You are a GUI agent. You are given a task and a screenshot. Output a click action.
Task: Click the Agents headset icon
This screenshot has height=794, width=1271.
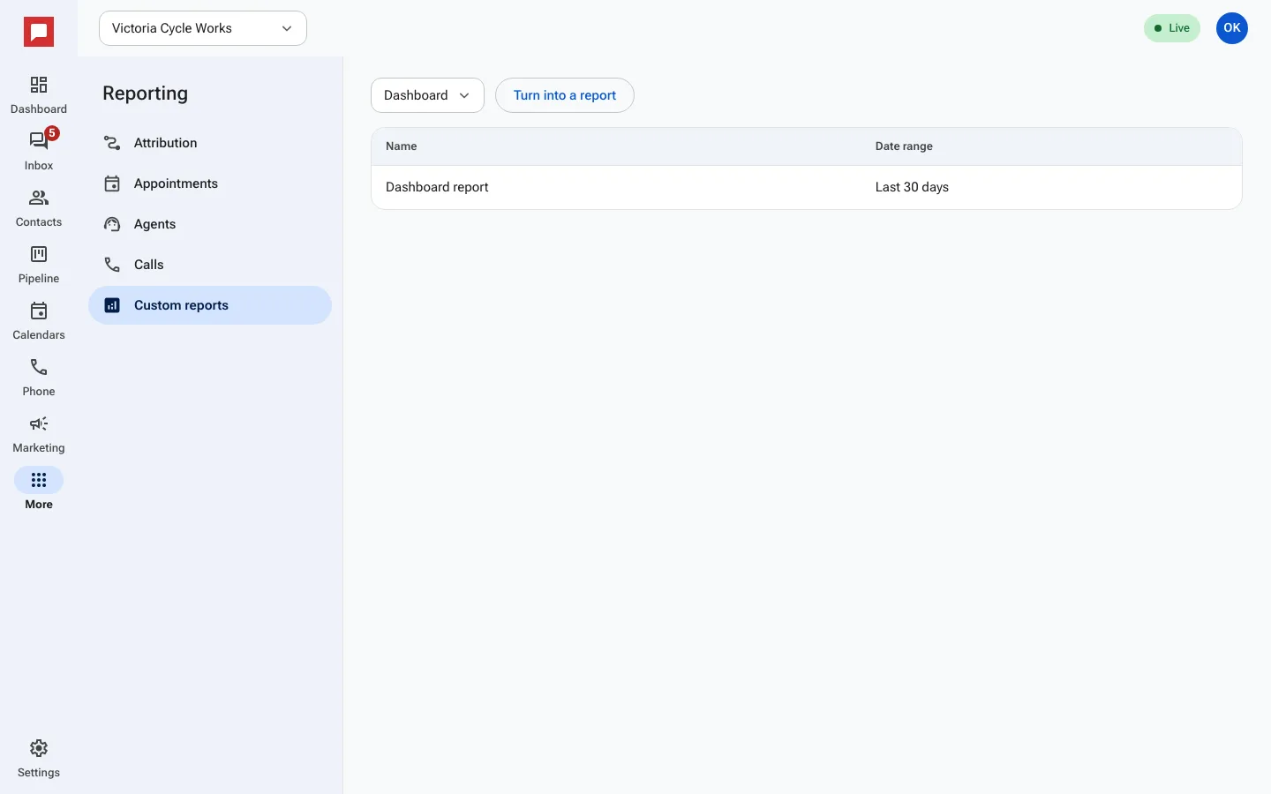click(112, 224)
